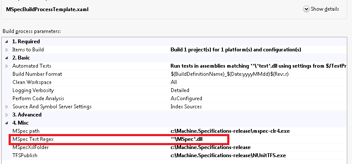Collapse the 2. Basic section

click(7, 58)
